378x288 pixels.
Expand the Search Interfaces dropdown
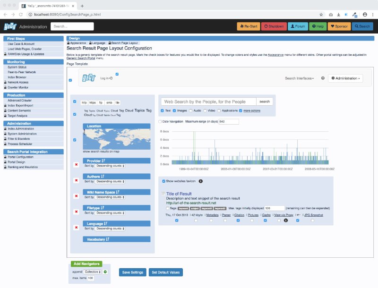click(x=300, y=78)
